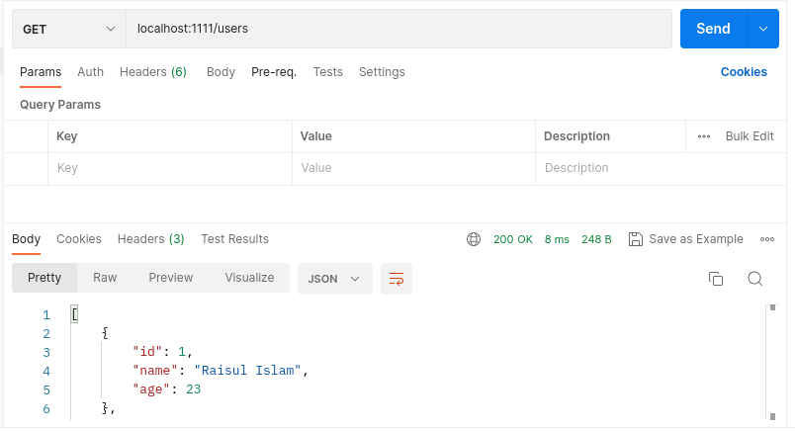795x431 pixels.
Task: Click the Bulk Edit link
Action: point(750,136)
